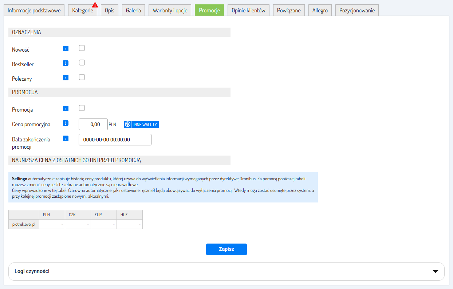Tick the Bestseller checkbox
The image size is (453, 289).
(x=82, y=63)
